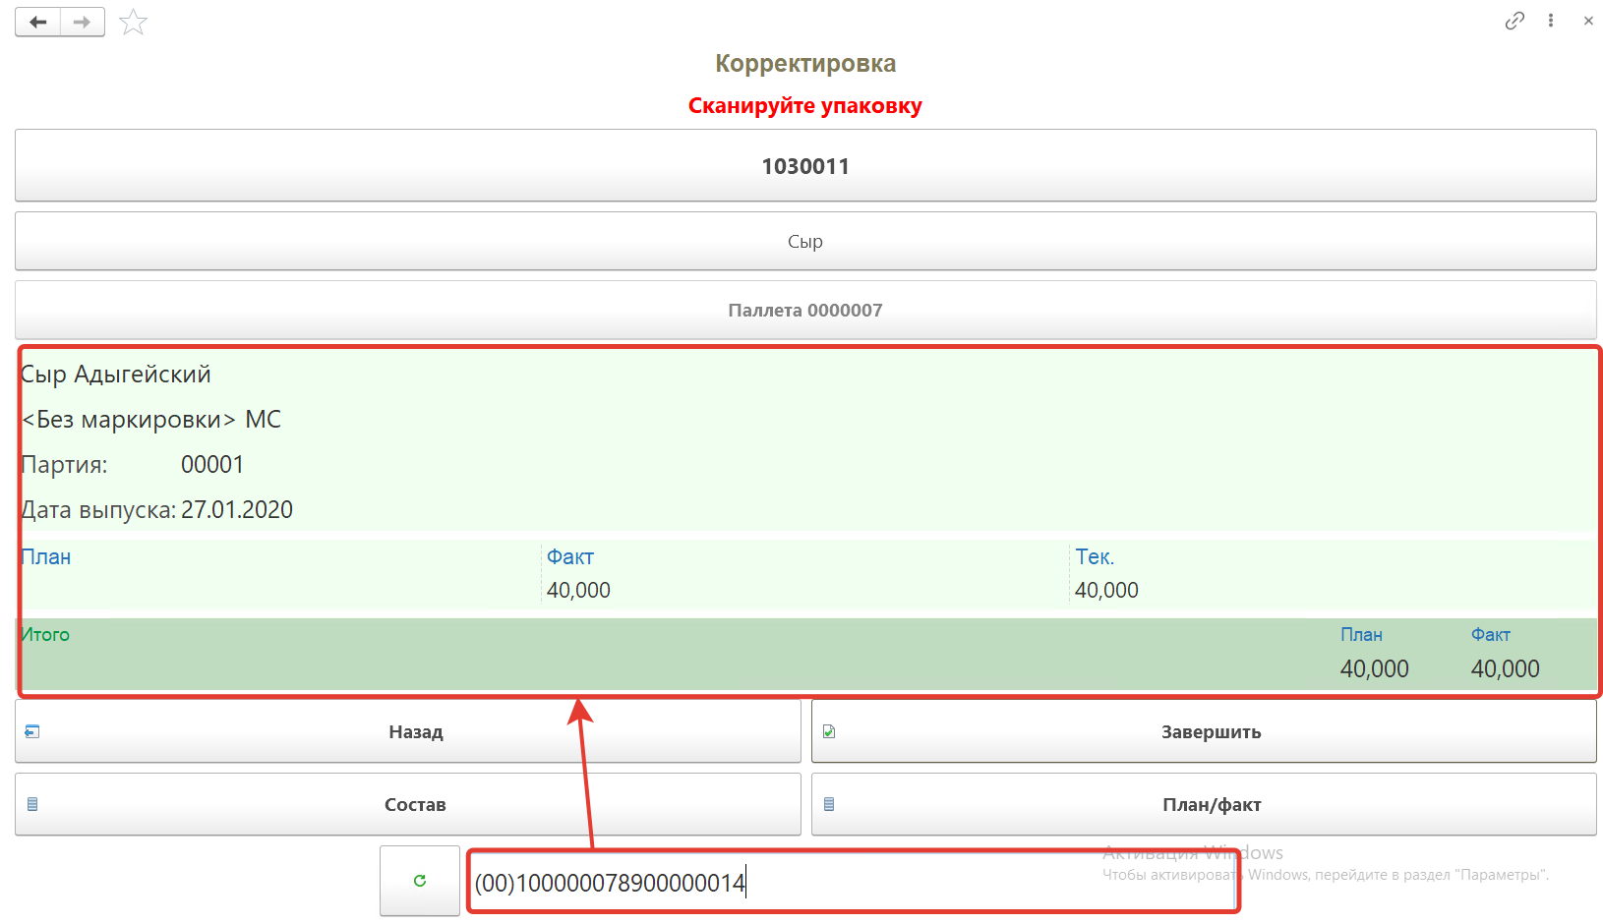Viewport: 1603px width, 924px height.
Task: Add page to favorites with star icon
Action: coord(133,22)
